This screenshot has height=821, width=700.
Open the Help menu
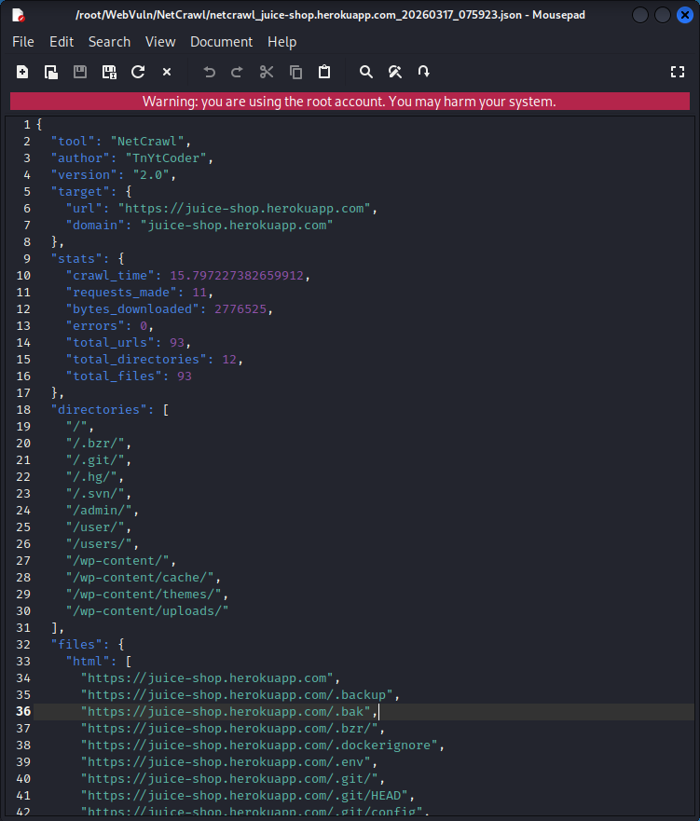pyautogui.click(x=281, y=42)
